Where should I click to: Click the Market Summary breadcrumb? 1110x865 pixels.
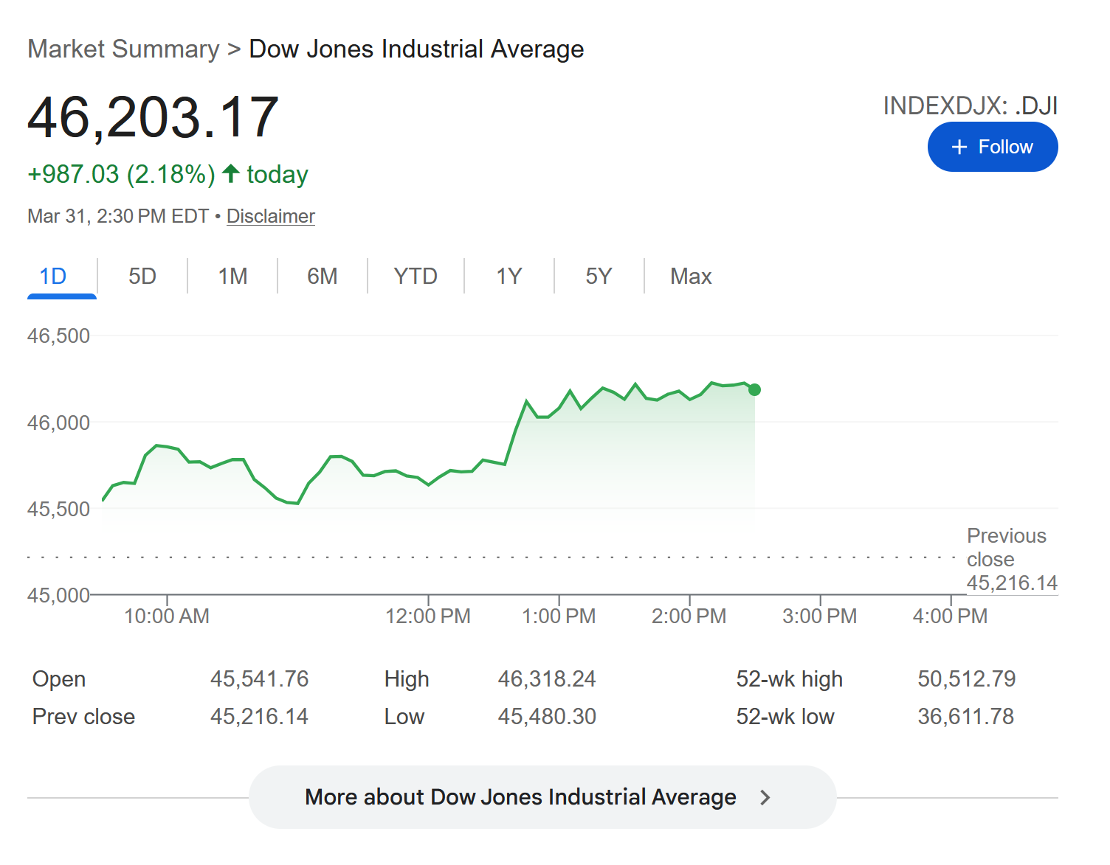[123, 49]
